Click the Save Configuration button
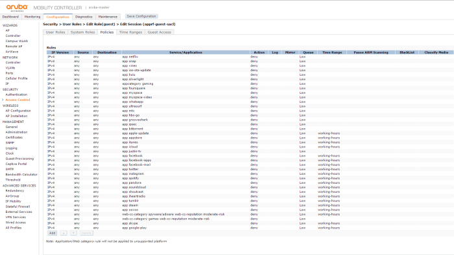 (x=141, y=16)
